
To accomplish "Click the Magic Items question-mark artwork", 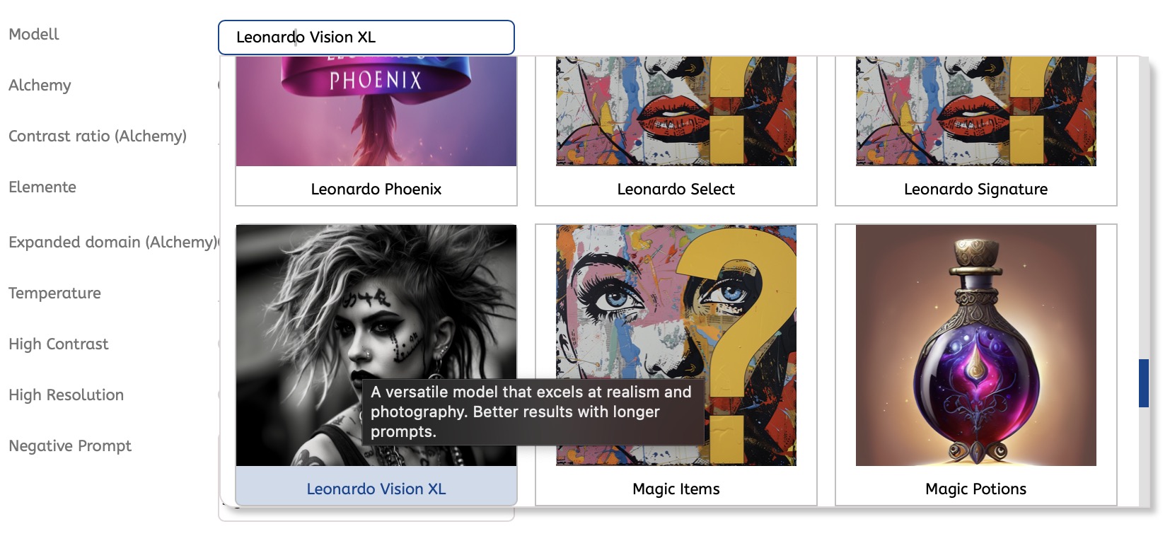I will coord(676,304).
